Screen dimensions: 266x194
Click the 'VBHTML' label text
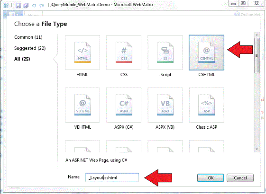pyautogui.click(x=83, y=127)
